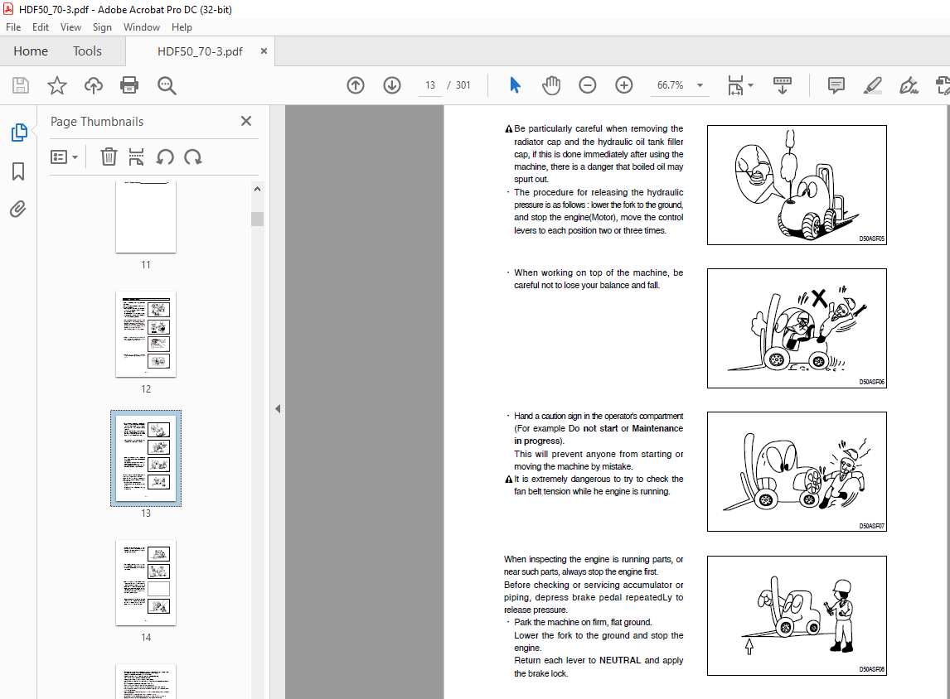The height and width of the screenshot is (699, 950).
Task: Print the document with printer icon
Action: click(129, 85)
